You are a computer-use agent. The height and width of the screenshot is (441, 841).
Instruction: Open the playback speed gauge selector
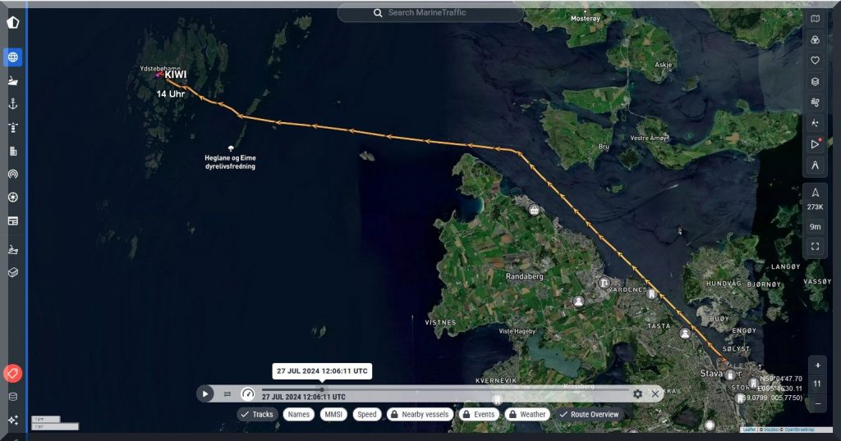point(247,393)
